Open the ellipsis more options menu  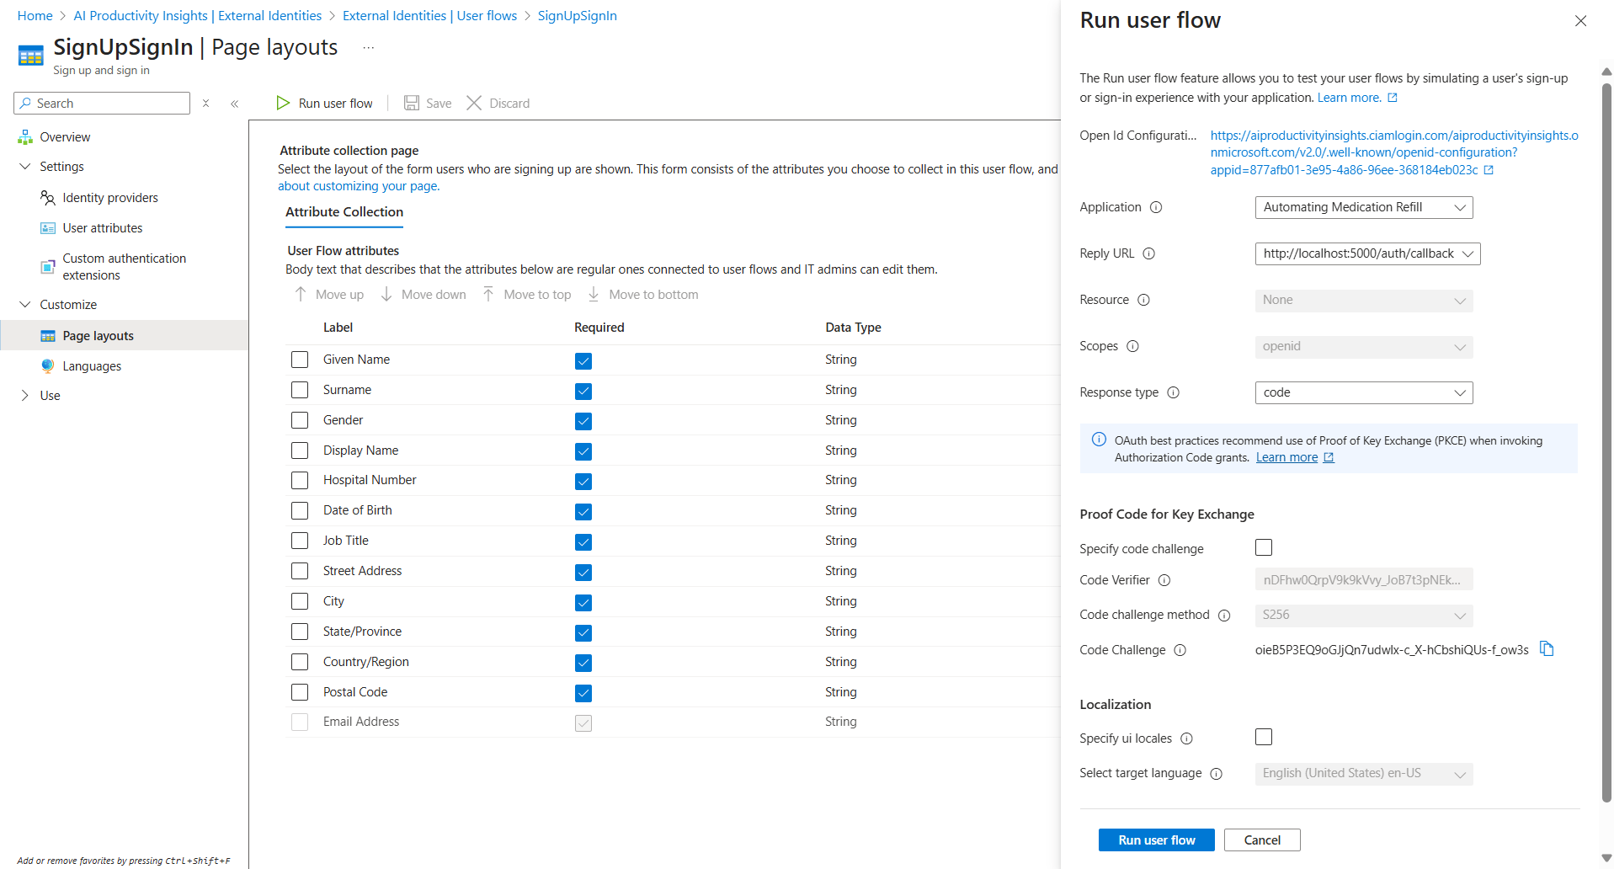(x=368, y=48)
